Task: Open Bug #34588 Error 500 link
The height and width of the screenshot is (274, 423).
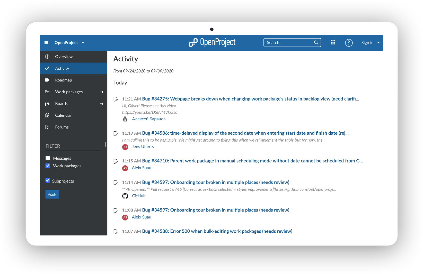Action: (217, 231)
